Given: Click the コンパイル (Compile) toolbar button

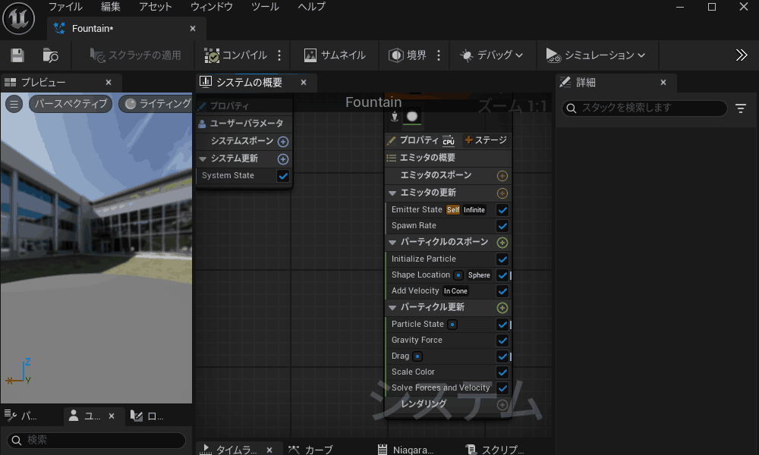Looking at the screenshot, I should [x=236, y=55].
